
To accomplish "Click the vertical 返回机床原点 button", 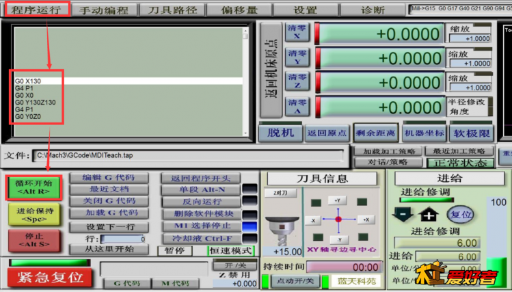I will 271,70.
